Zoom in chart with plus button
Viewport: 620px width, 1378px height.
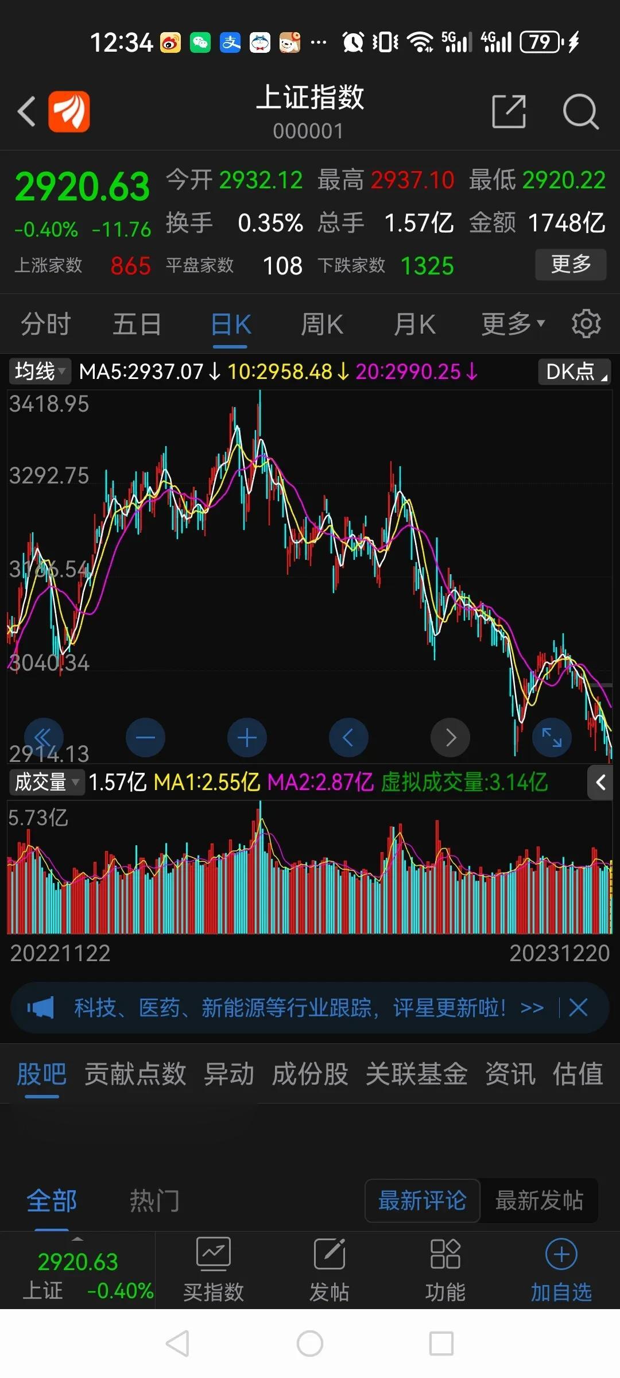tap(247, 737)
